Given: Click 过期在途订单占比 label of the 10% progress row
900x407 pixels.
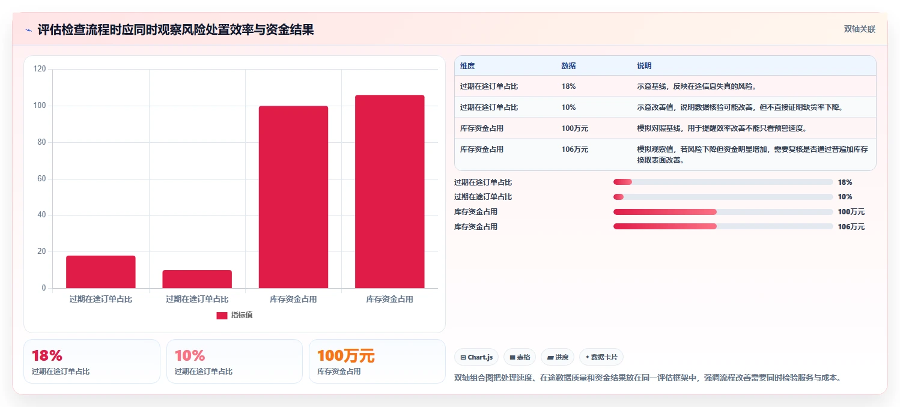Looking at the screenshot, I should coord(483,197).
